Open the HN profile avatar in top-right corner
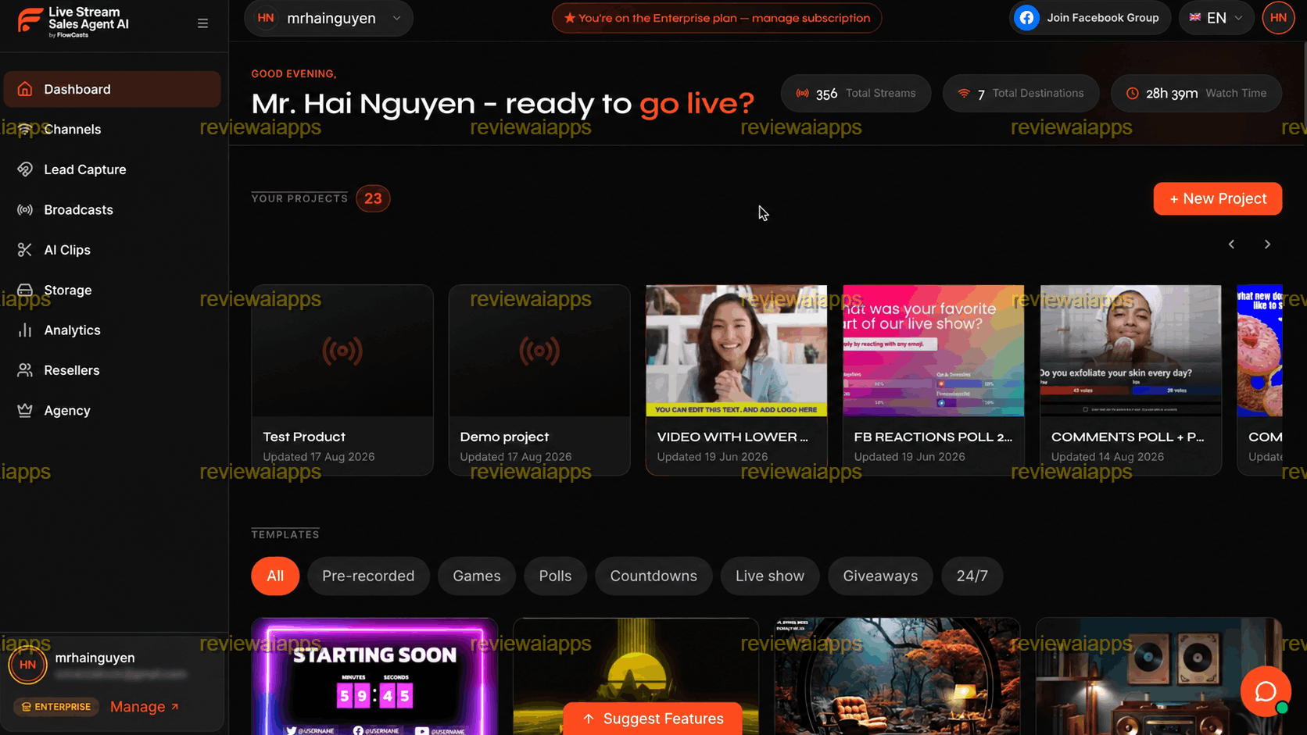The width and height of the screenshot is (1307, 735). (1278, 18)
